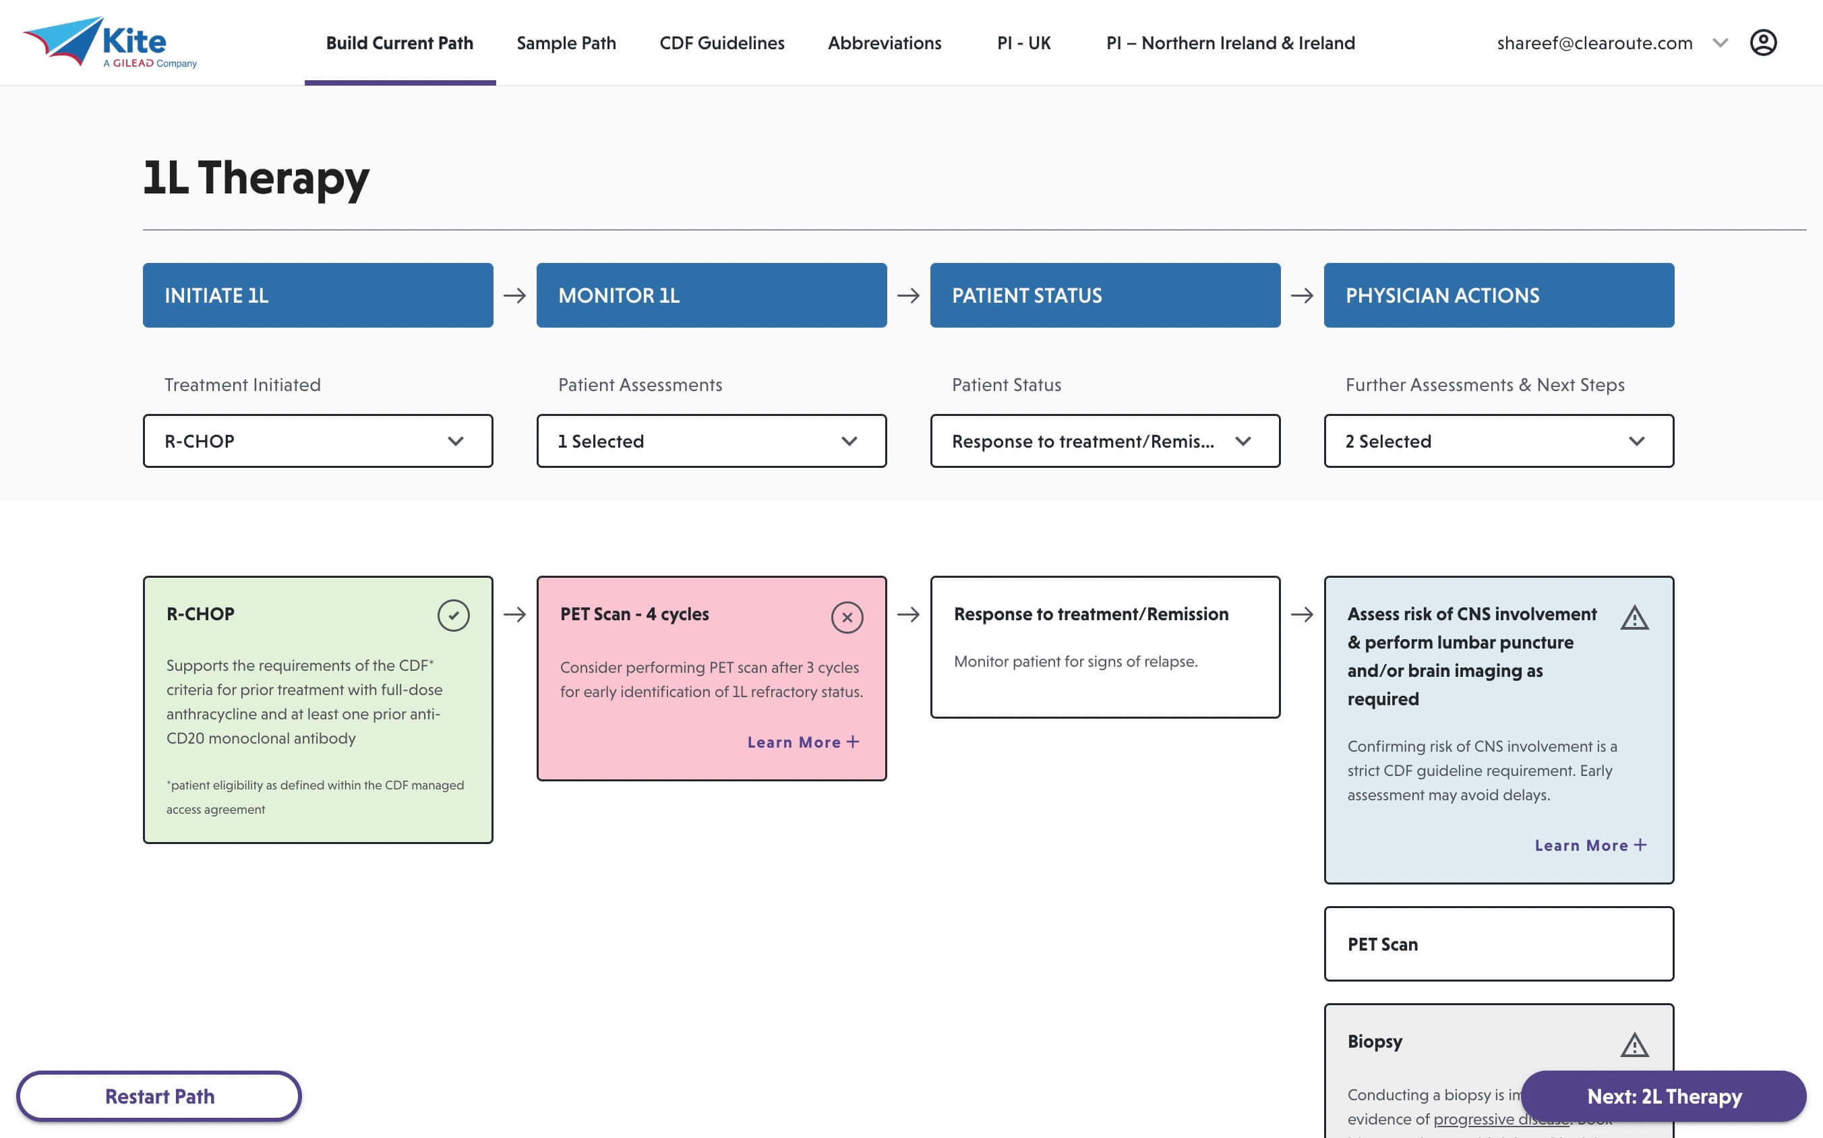
Task: Click warning triangle on CNS involvement card
Action: pos(1634,618)
